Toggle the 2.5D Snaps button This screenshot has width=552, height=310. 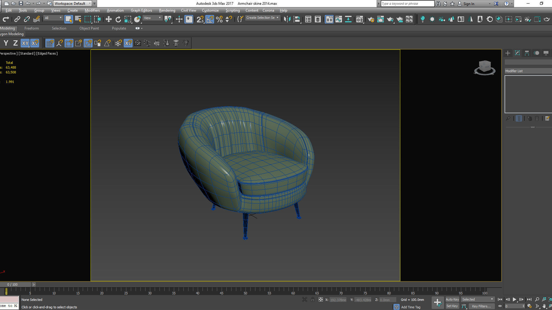coord(200,19)
